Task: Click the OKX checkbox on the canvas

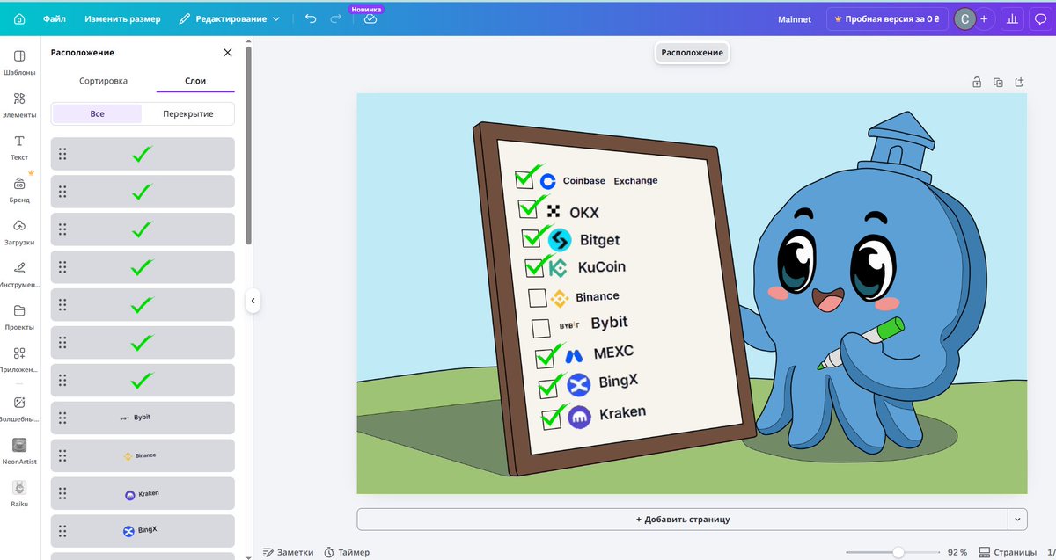Action: tap(528, 208)
